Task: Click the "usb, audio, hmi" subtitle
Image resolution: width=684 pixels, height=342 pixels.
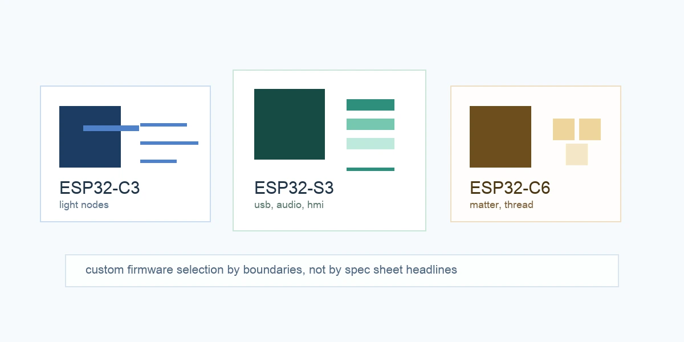Action: click(289, 205)
